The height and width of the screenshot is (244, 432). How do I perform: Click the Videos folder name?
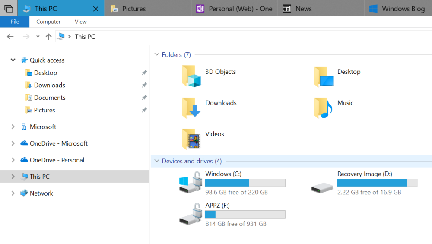[215, 134]
